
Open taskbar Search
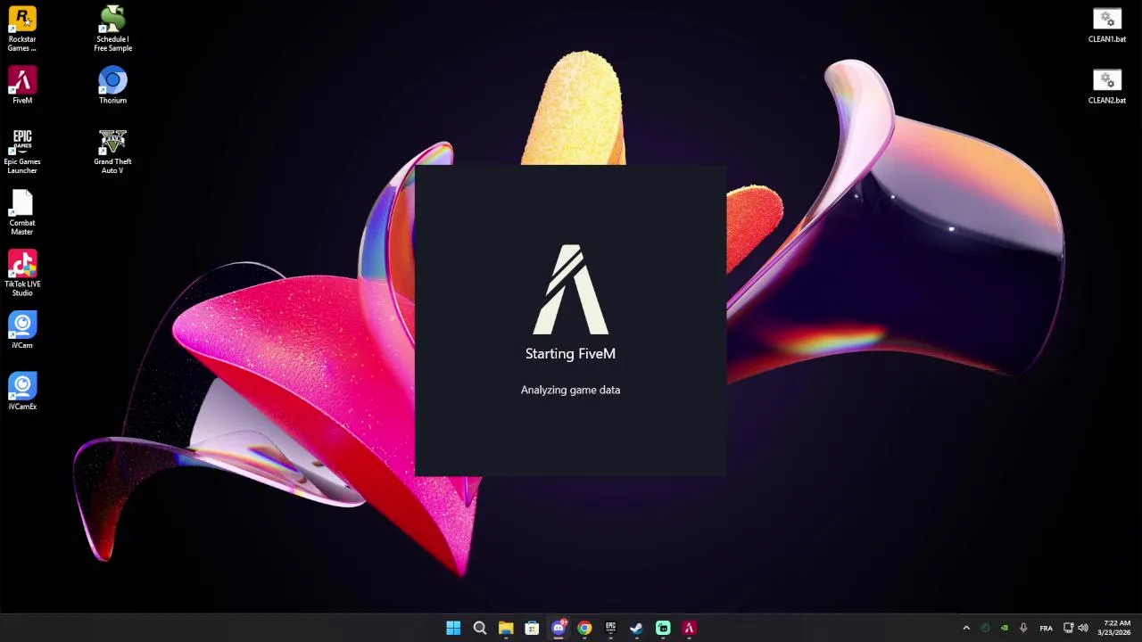pyautogui.click(x=479, y=628)
